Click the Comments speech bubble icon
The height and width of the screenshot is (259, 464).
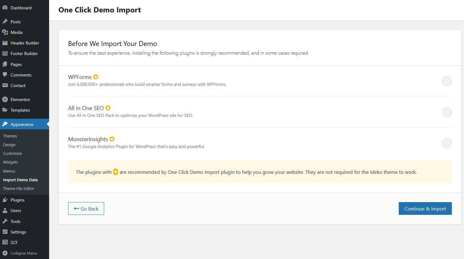5,75
